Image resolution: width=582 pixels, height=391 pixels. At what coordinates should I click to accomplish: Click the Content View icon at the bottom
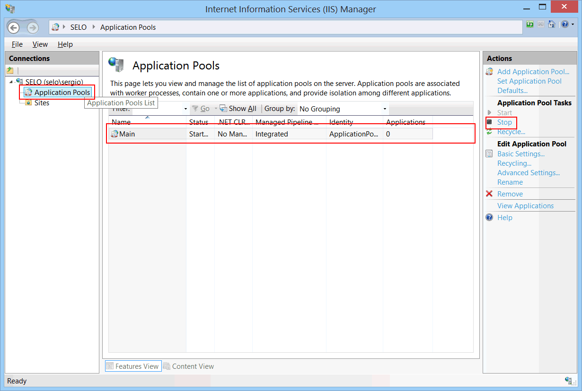pyautogui.click(x=167, y=366)
